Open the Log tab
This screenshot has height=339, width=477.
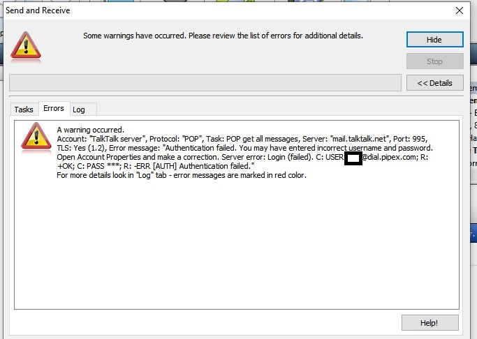(79, 110)
